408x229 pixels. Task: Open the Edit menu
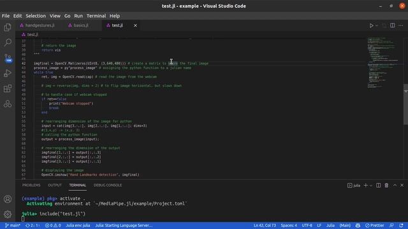point(17,16)
